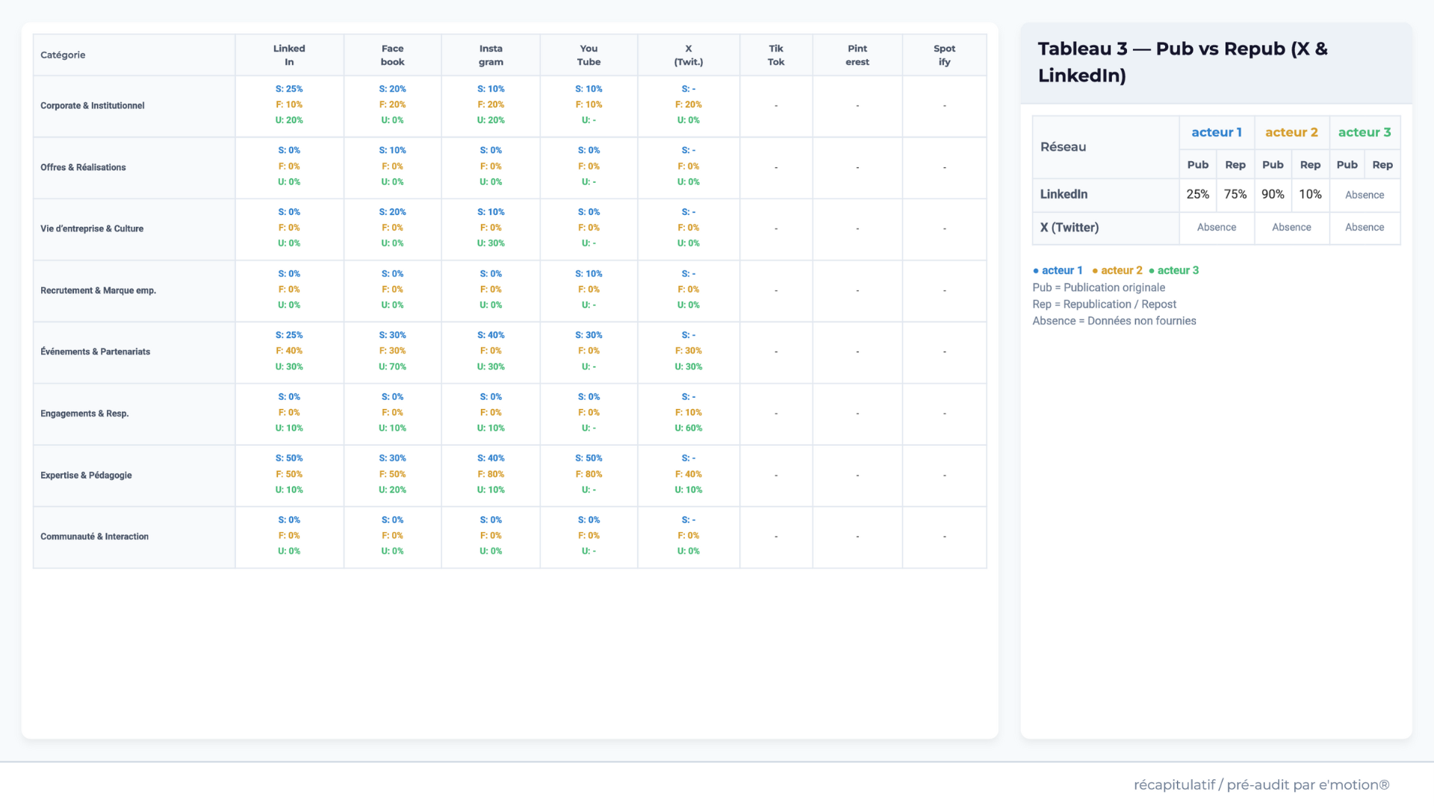Select the YouTube column header
Viewport: 1434px width, 806px height.
589,55
